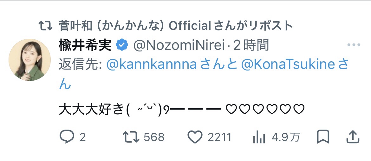Open the @NozomiNirei handle link

(179, 45)
